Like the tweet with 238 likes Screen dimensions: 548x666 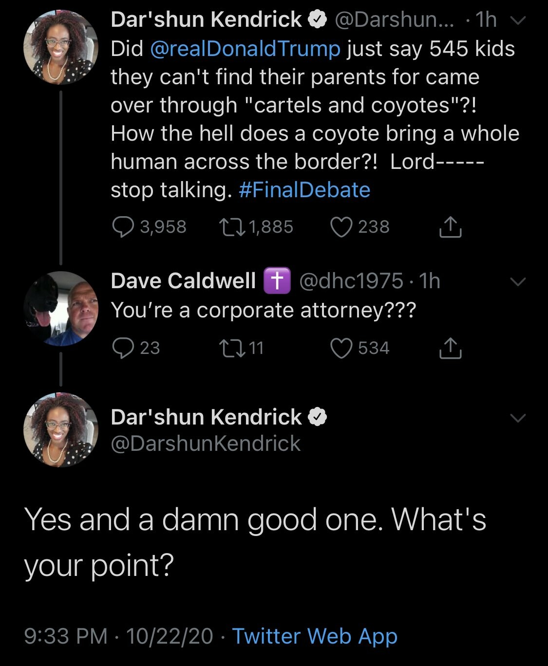(341, 227)
